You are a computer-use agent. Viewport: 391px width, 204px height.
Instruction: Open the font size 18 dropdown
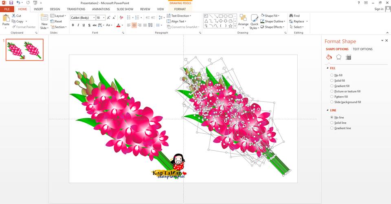tap(104, 17)
